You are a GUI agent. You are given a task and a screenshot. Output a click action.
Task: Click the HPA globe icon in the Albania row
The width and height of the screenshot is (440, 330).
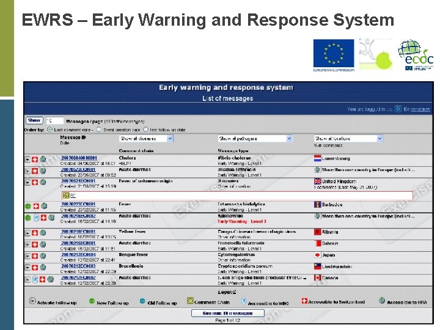43,233
